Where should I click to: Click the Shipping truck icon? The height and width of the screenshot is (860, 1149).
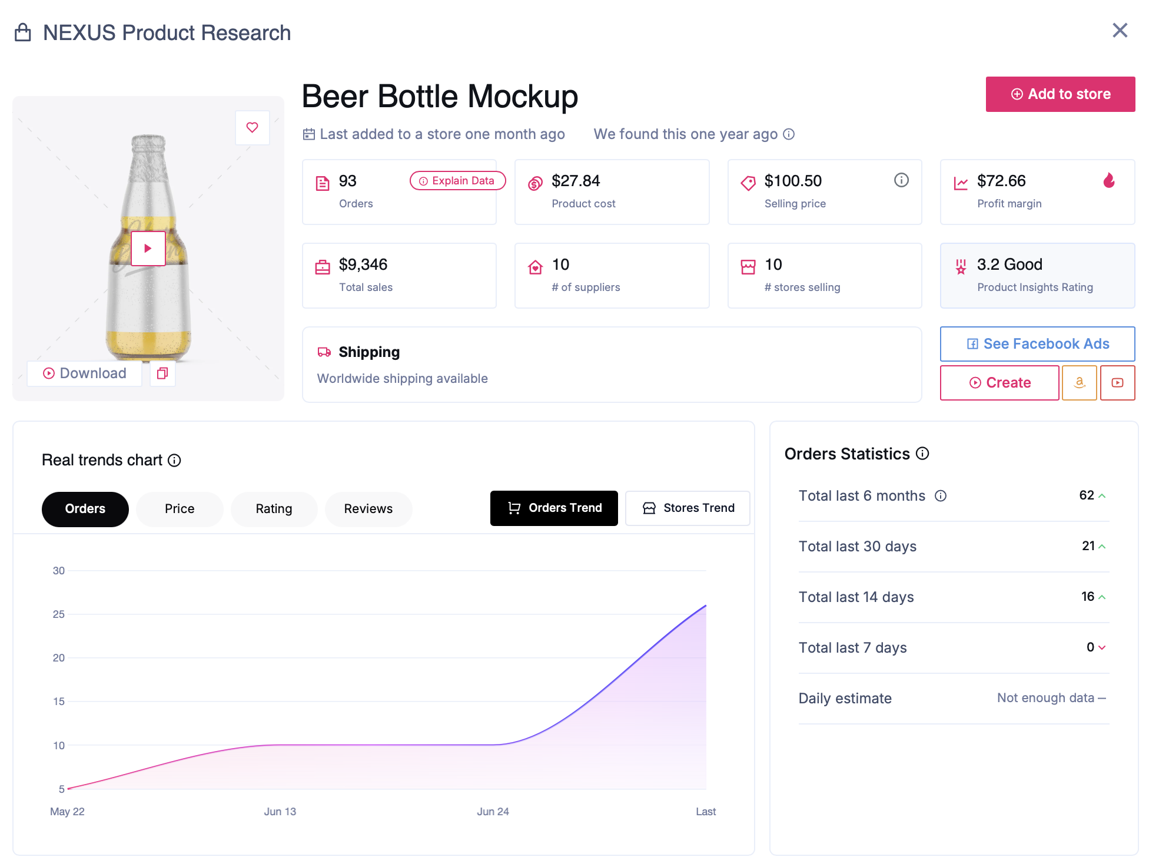coord(324,352)
